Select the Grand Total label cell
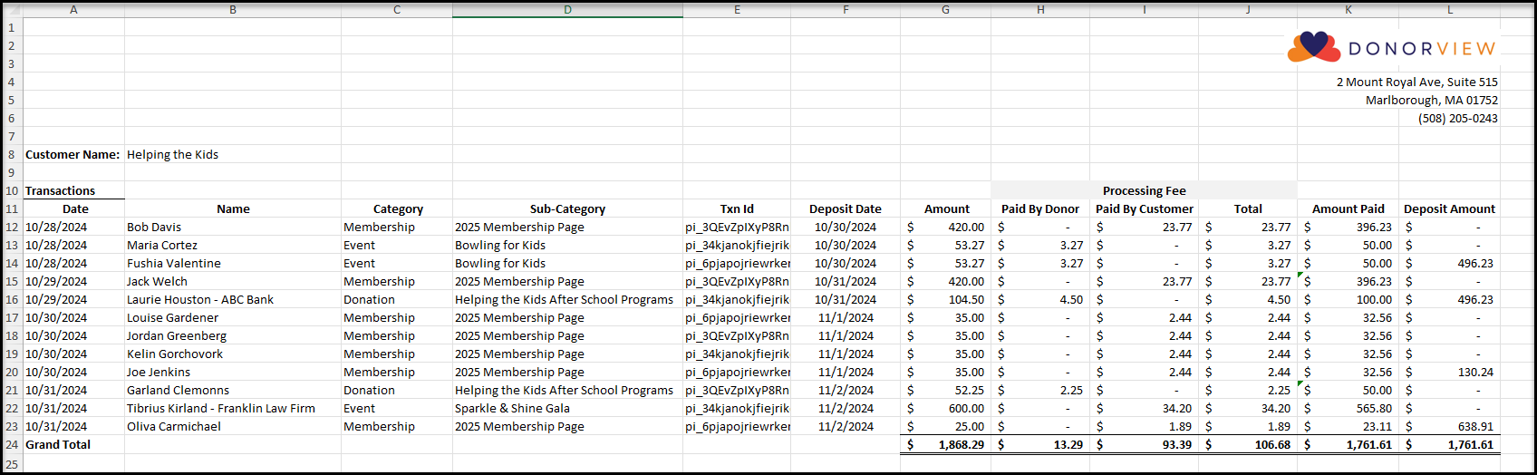 coord(73,445)
